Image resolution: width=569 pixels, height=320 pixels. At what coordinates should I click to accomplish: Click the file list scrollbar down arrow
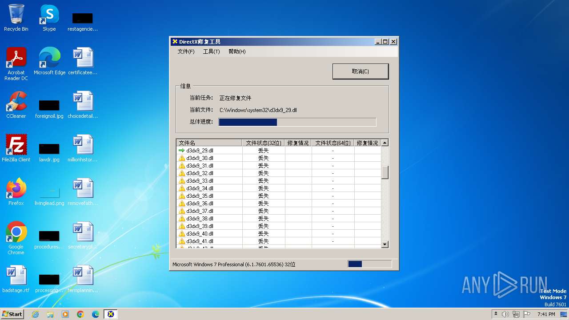tap(385, 244)
